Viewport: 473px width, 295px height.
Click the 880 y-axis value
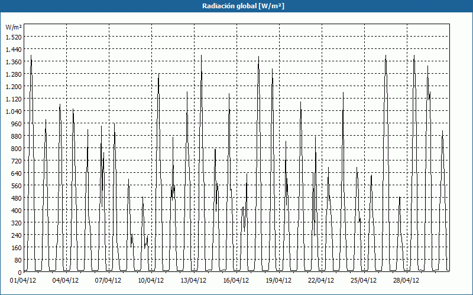click(17, 136)
